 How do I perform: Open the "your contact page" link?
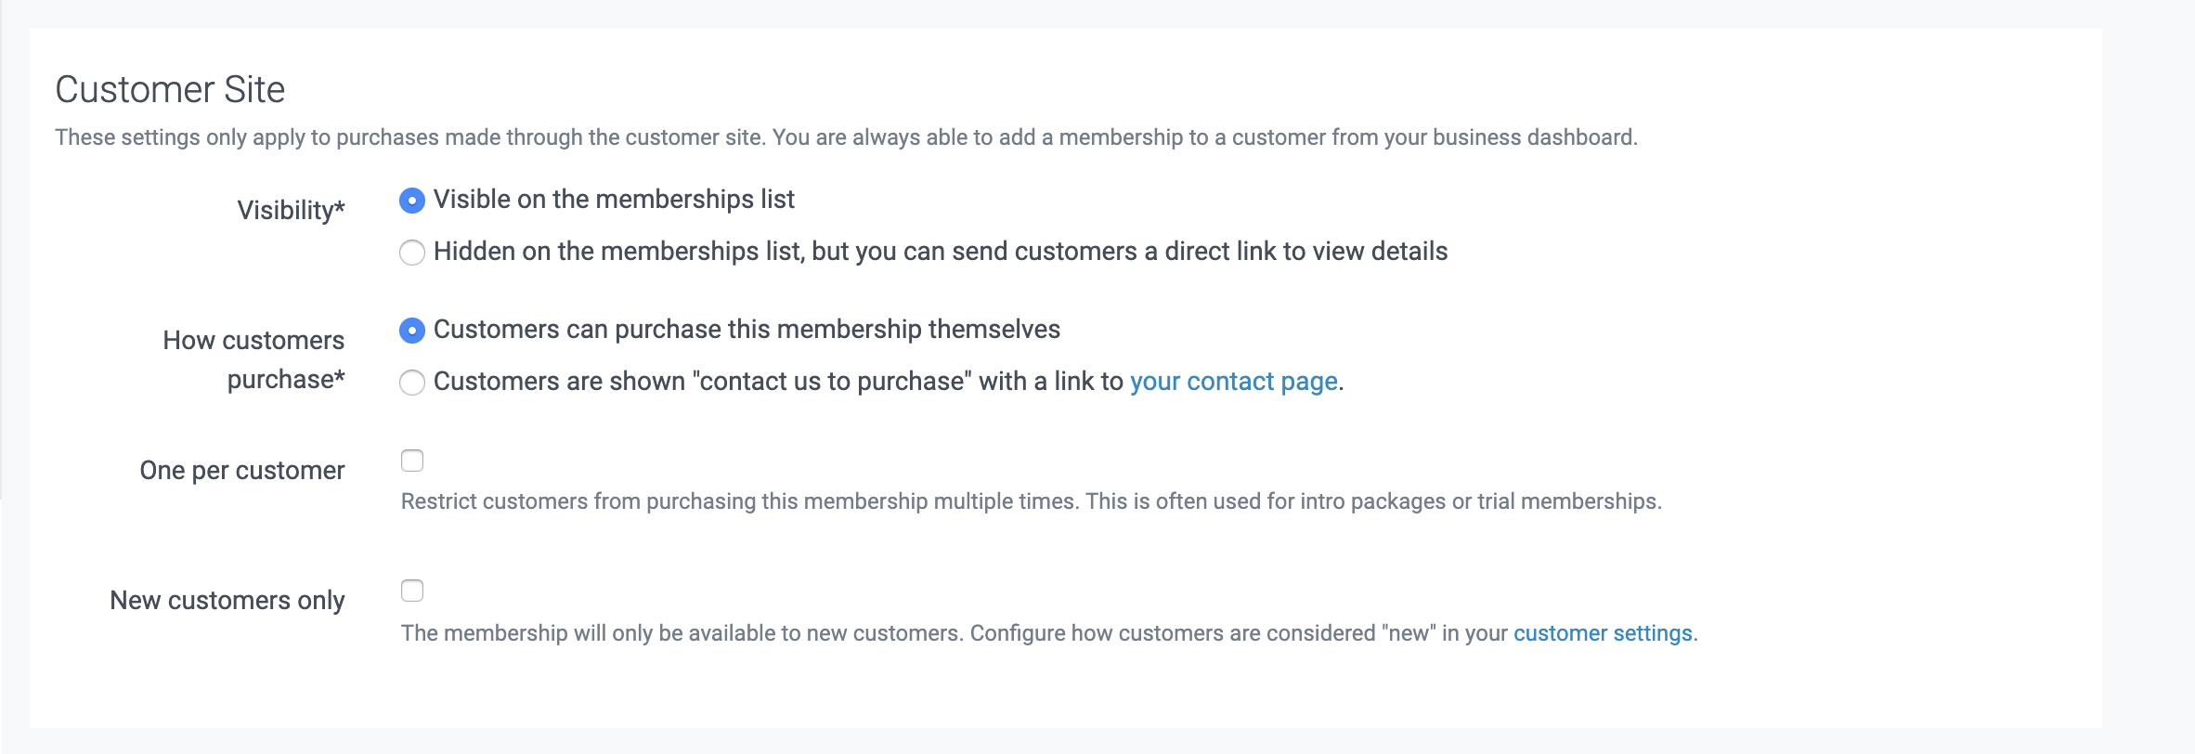point(1233,382)
